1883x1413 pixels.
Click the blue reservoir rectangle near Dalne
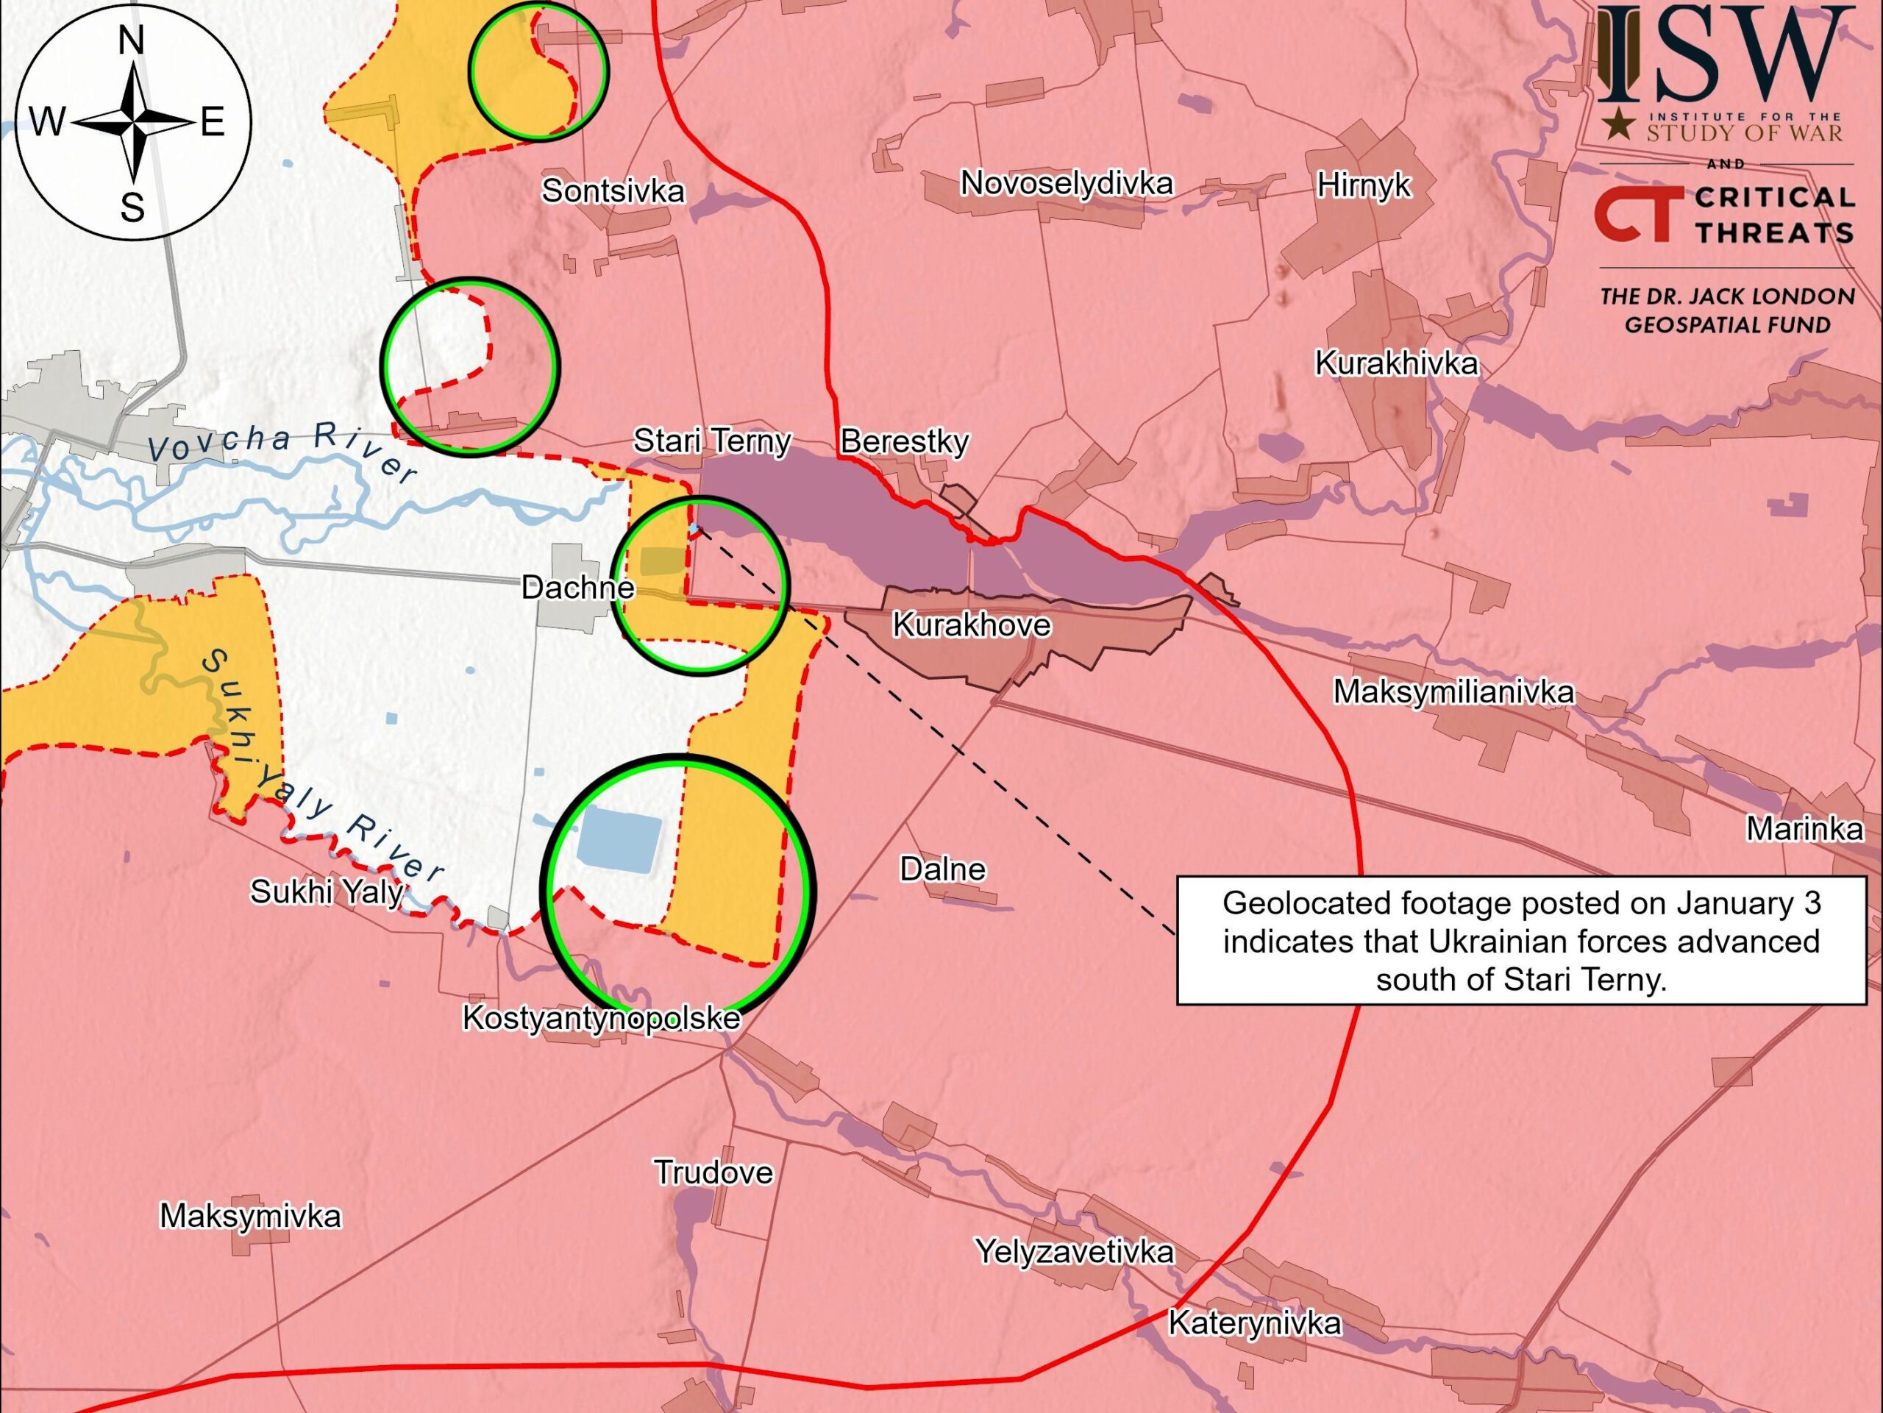[619, 841]
